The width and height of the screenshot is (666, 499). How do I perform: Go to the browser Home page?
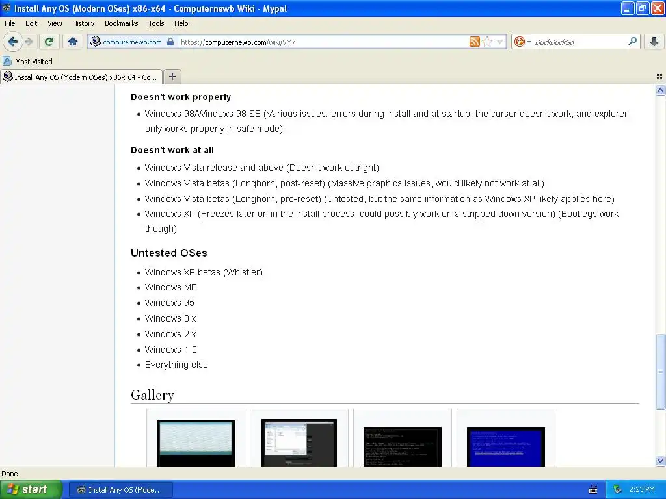tap(73, 42)
